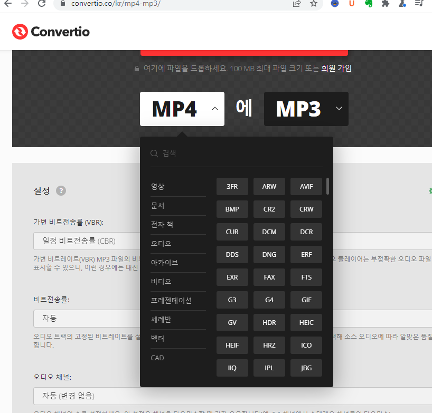The height and width of the screenshot is (413, 432).
Task: Collapse the MP4 source format dropdown
Action: click(x=182, y=109)
